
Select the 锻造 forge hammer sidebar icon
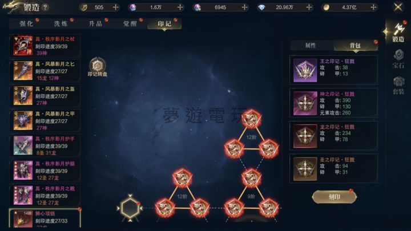coord(398,33)
